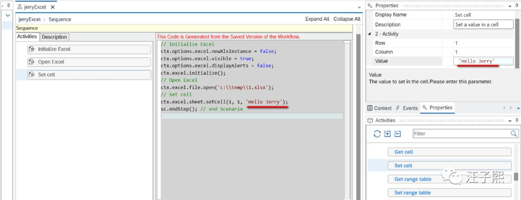Switch to the Events tab
This screenshot has width=521, height=200.
pyautogui.click(x=407, y=108)
